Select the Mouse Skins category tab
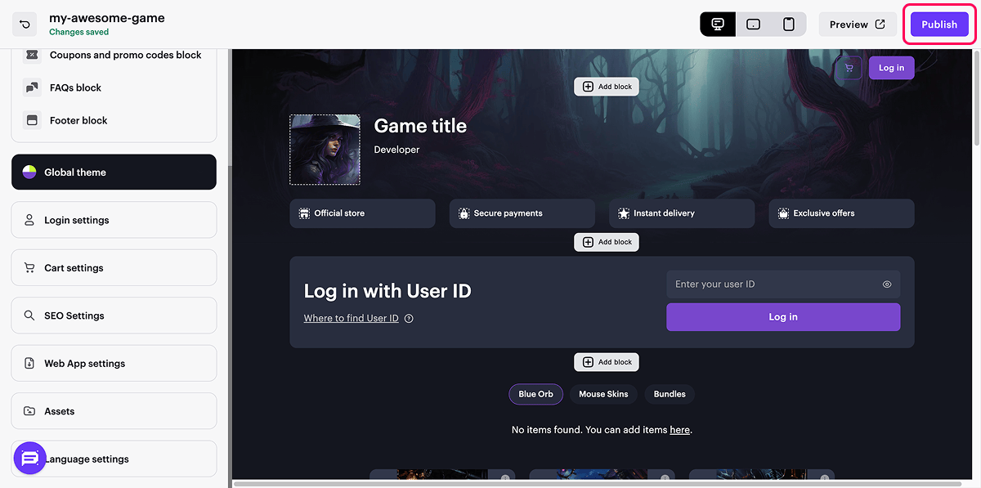The image size is (981, 488). [x=603, y=394]
